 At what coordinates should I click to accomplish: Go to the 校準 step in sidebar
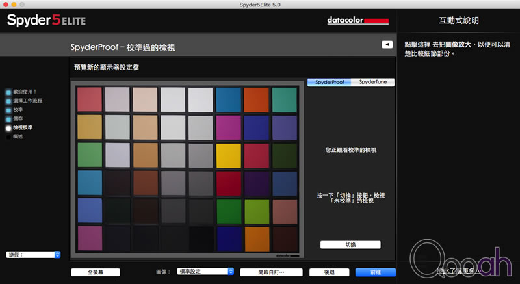(14, 110)
